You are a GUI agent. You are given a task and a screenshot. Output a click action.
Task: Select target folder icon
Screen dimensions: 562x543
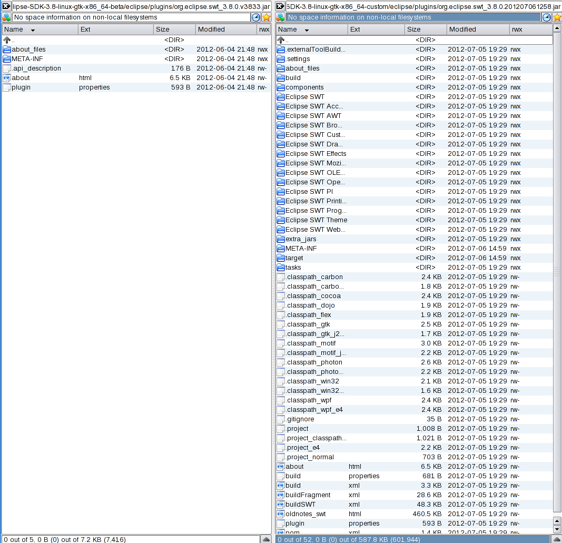281,258
